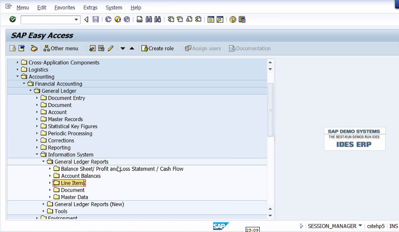Open the Favorites menu
This screenshot has height=232, width=399.
point(65,8)
